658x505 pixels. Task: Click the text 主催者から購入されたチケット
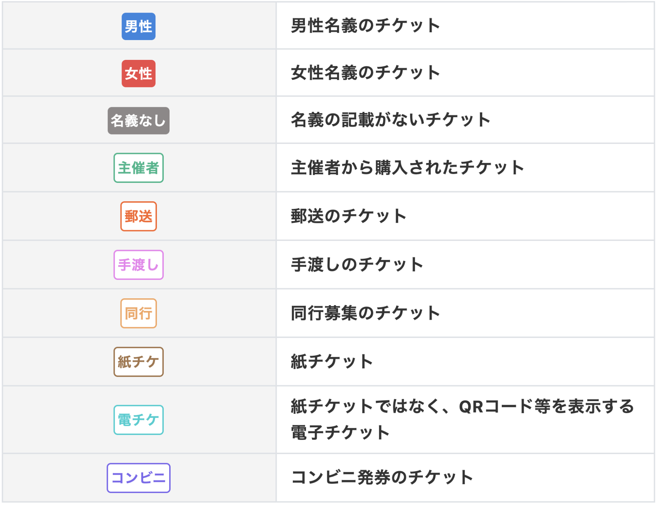tap(408, 168)
